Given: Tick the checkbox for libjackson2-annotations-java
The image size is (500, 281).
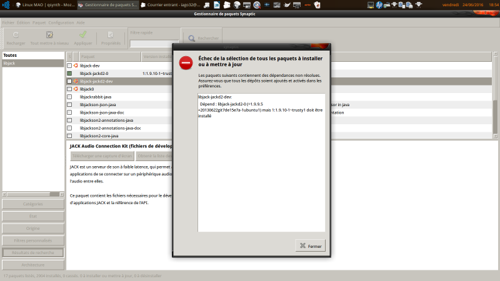Looking at the screenshot, I should (x=69, y=121).
